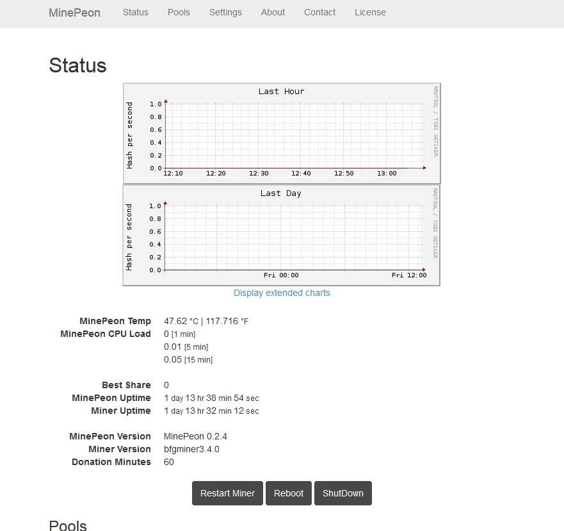The image size is (564, 531).
Task: Click uptime value ending 38 min 54 sec
Action: (x=211, y=398)
